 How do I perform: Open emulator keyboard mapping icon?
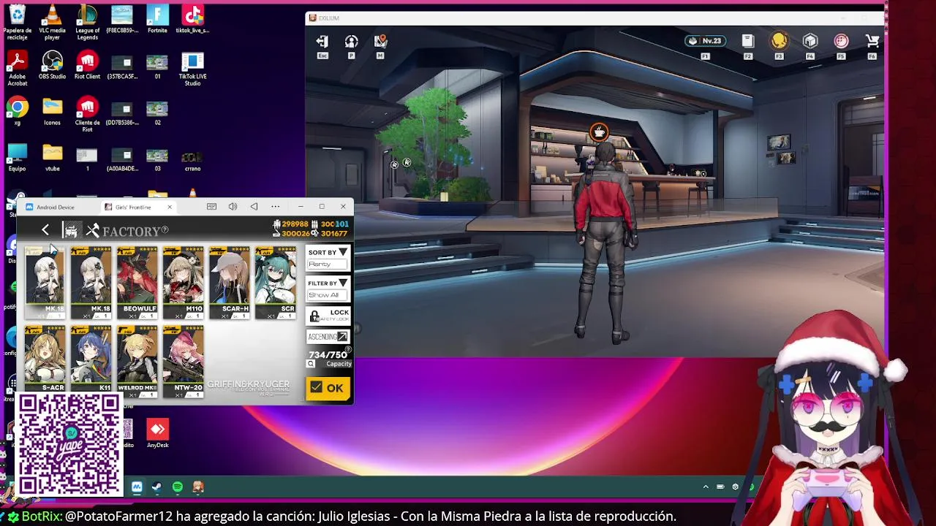211,207
